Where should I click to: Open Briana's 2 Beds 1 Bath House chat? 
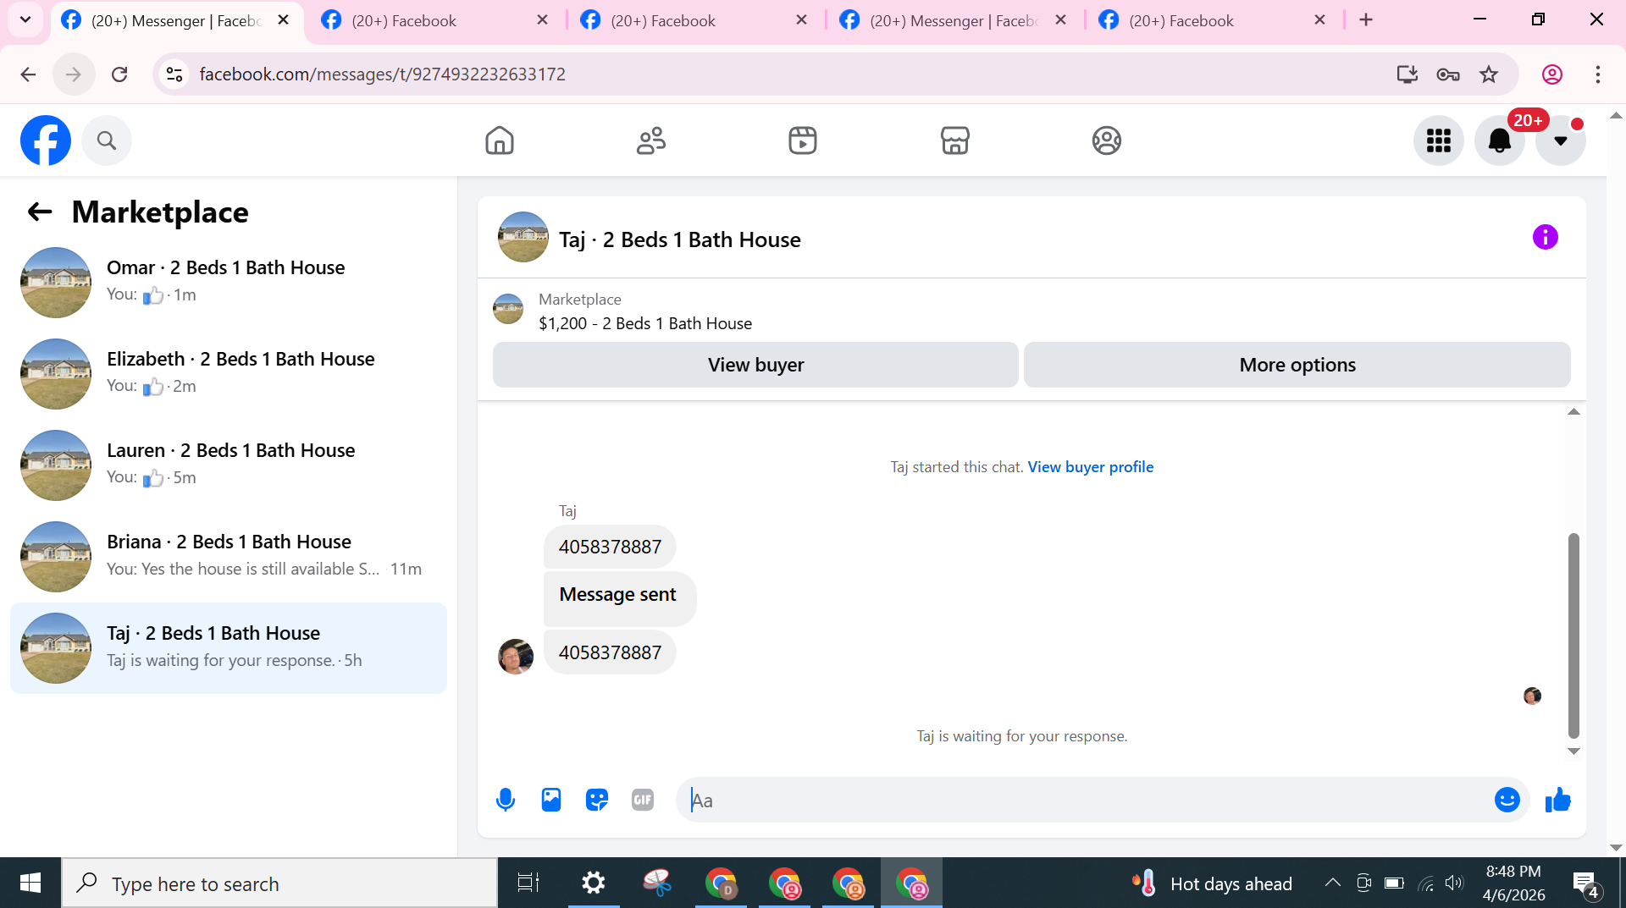click(229, 557)
